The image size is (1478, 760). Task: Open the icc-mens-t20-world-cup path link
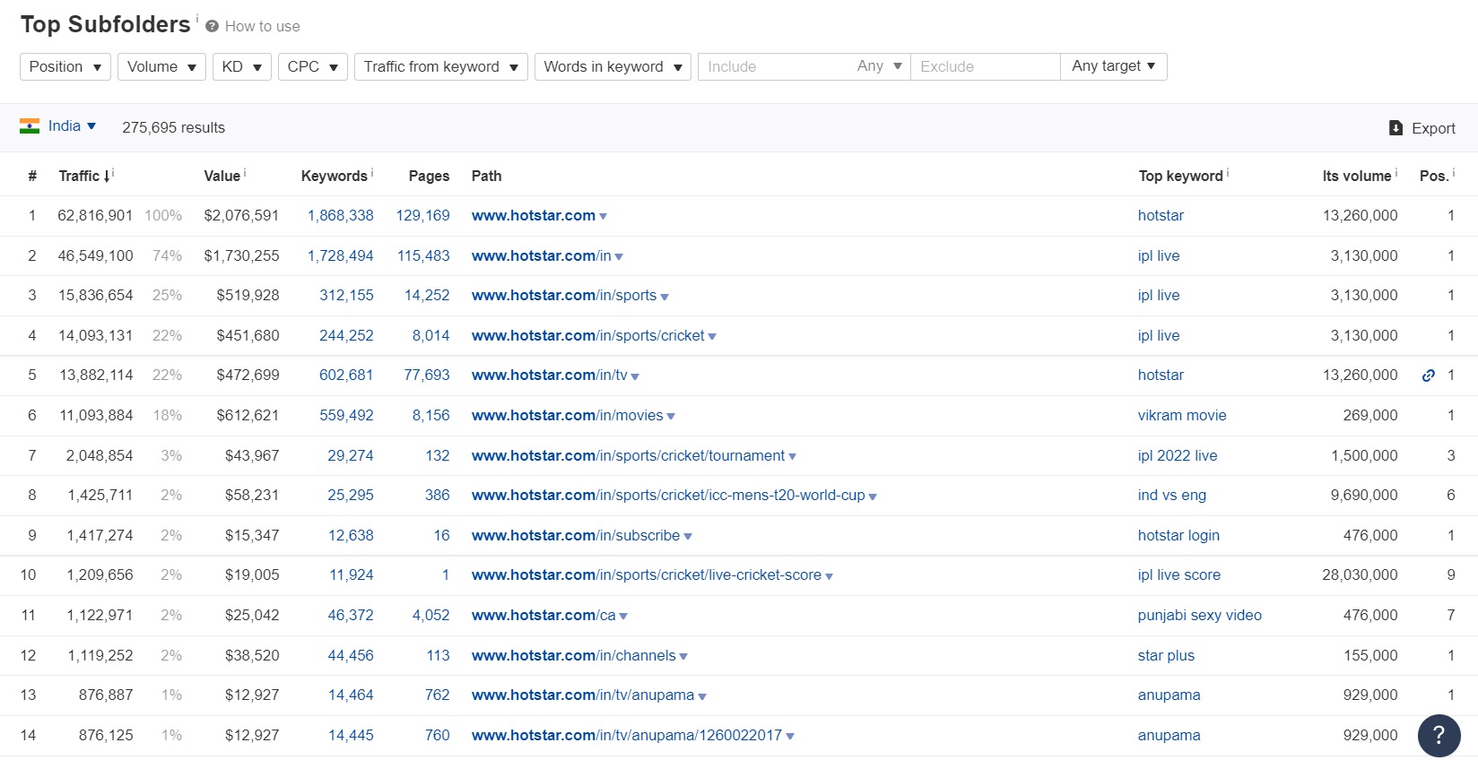[668, 495]
